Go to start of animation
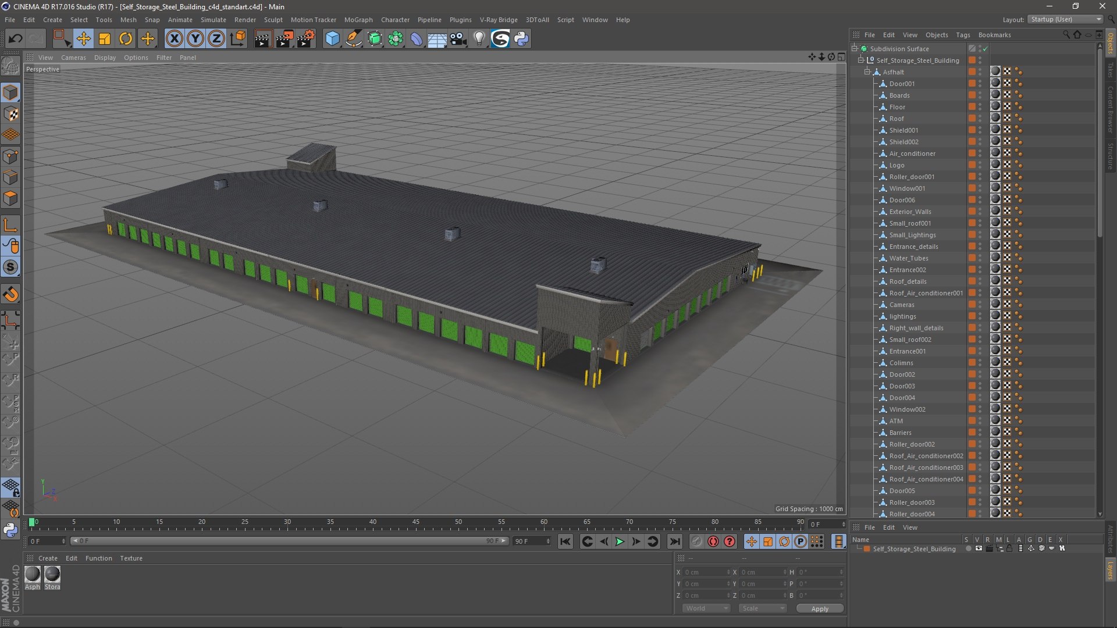 (x=565, y=541)
